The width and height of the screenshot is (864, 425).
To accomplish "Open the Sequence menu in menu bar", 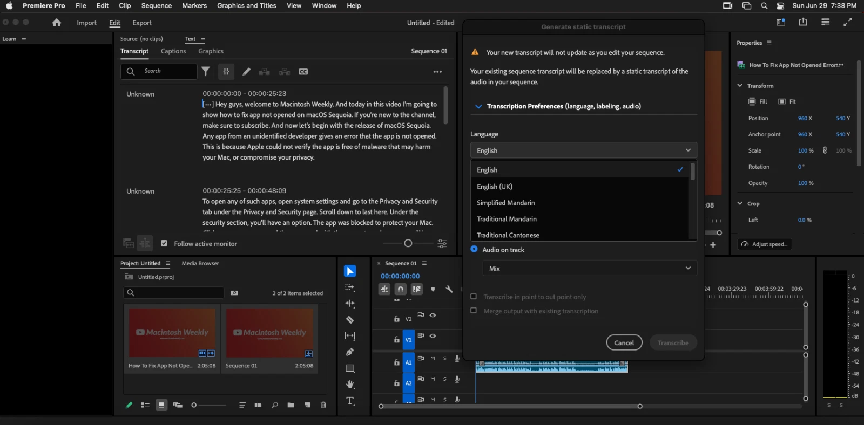I will pos(157,5).
